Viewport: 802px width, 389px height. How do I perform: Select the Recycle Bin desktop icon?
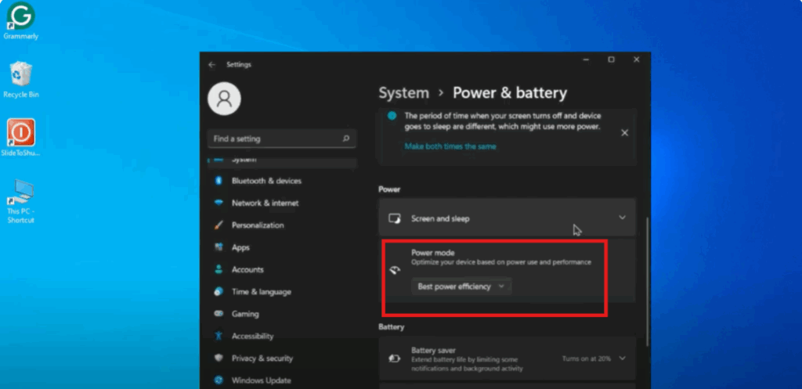[x=21, y=79]
